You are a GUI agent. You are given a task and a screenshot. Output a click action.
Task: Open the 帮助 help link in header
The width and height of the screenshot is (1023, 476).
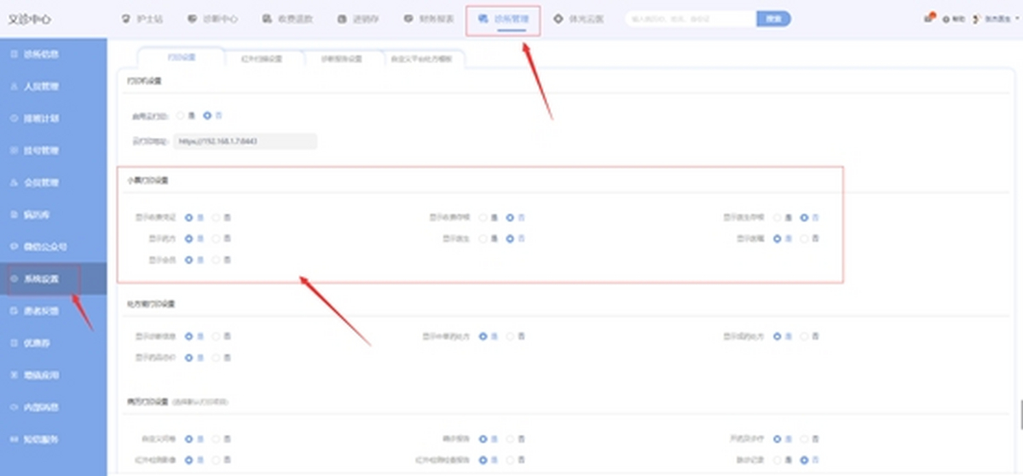coord(952,19)
